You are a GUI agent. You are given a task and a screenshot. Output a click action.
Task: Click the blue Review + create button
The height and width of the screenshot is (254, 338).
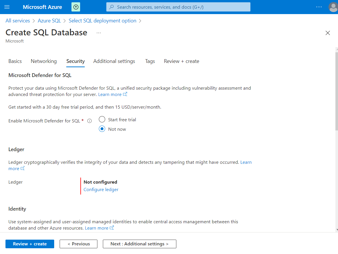(x=30, y=244)
